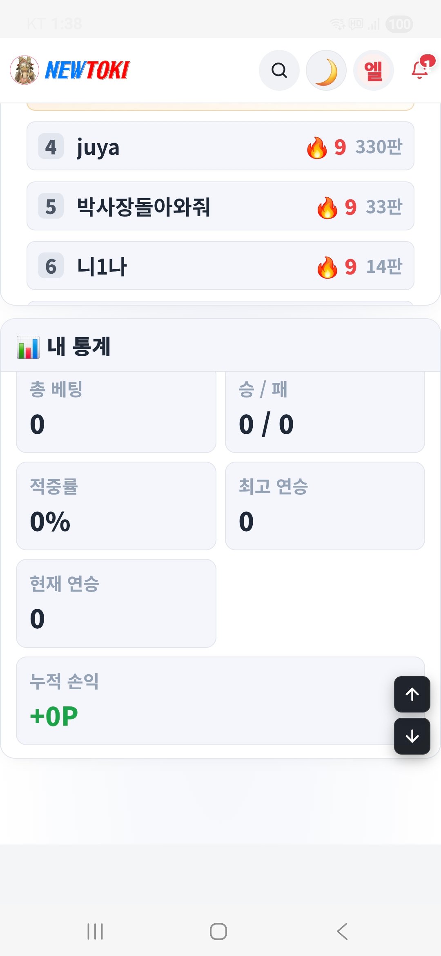The width and height of the screenshot is (441, 956).
Task: Open notifications bell icon
Action: [421, 68]
